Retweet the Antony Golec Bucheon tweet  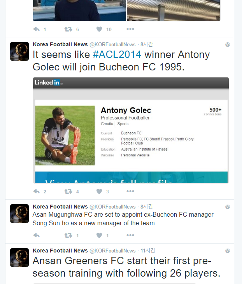pyautogui.click(x=68, y=191)
